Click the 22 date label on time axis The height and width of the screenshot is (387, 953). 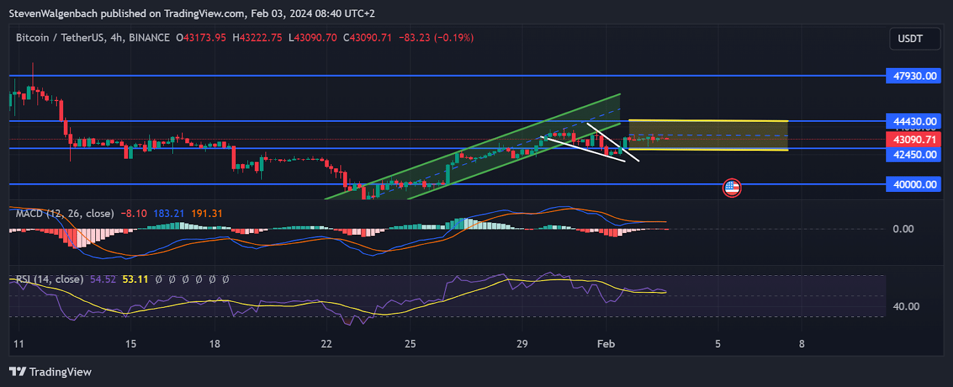326,344
